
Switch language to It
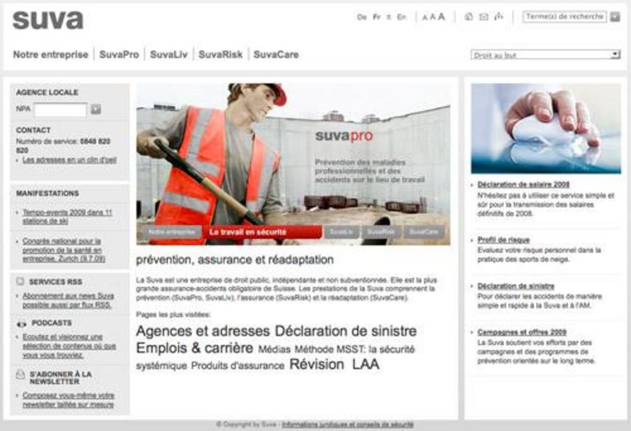(389, 17)
